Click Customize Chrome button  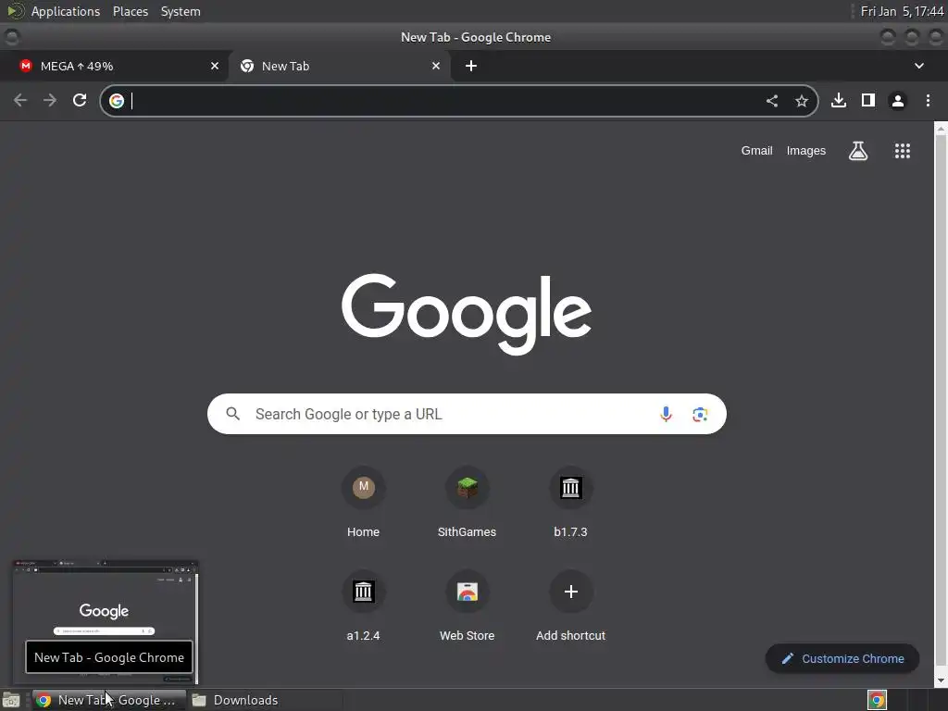(x=842, y=658)
